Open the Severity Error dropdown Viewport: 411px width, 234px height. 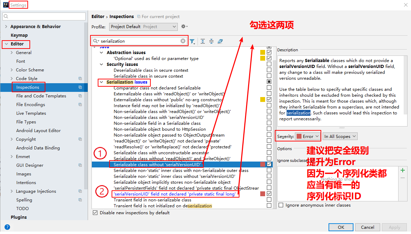[307, 136]
